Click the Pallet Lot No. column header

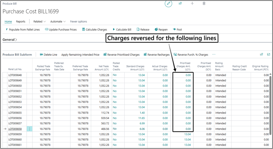(x=15, y=69)
